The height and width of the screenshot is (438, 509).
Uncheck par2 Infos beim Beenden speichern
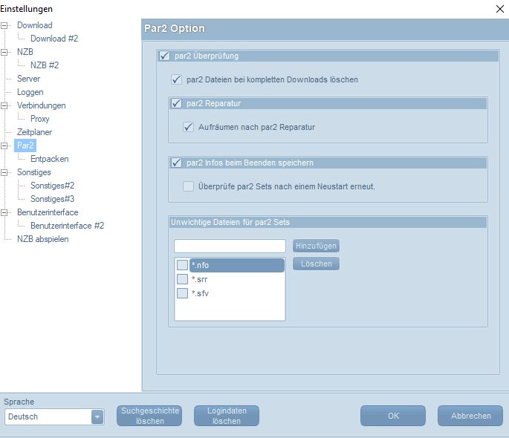tap(177, 163)
